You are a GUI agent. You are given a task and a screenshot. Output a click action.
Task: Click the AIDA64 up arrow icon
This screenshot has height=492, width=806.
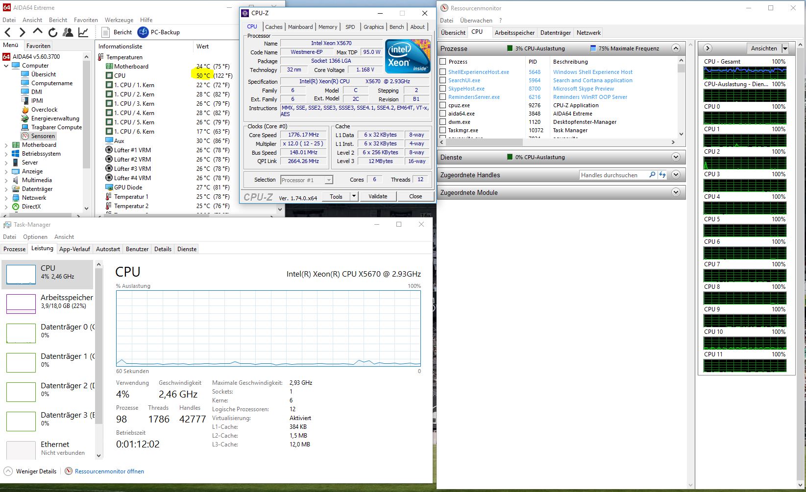pos(38,32)
